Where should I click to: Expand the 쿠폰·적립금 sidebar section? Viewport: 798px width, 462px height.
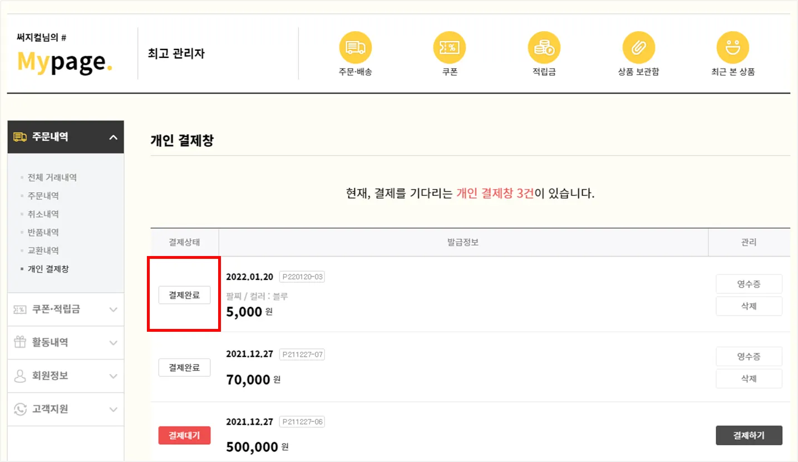[x=113, y=309]
